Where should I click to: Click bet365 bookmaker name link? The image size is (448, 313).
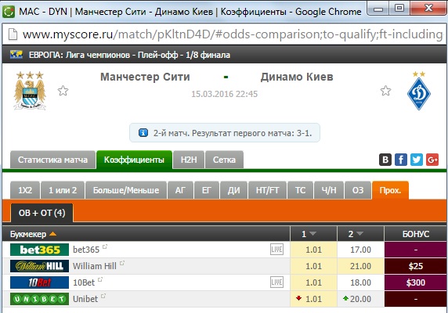click(86, 250)
